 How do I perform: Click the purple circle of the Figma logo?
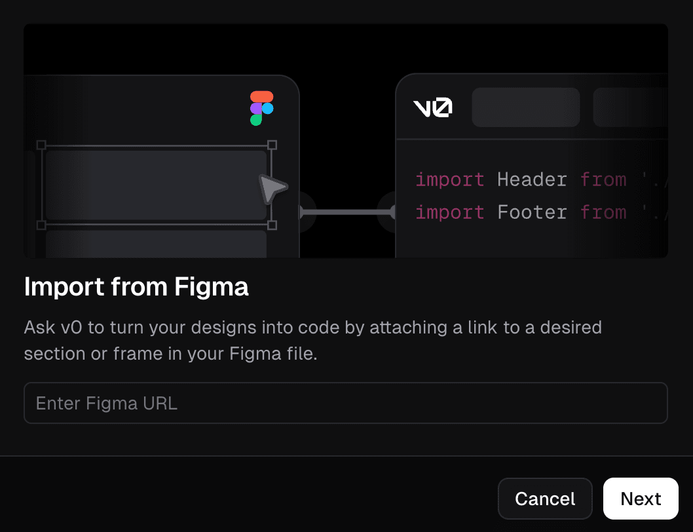255,108
